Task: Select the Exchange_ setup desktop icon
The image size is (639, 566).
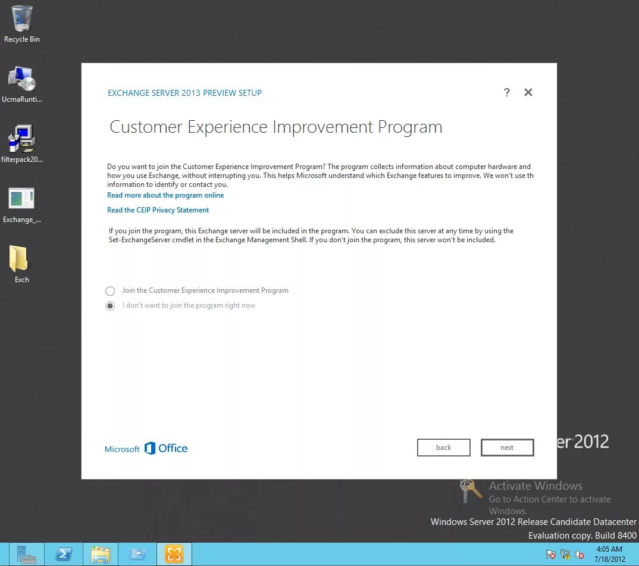Action: pyautogui.click(x=21, y=205)
